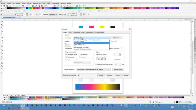The image size is (196, 110).
Task: Open the Impresora printer combo box arrow
Action: click(x=108, y=38)
